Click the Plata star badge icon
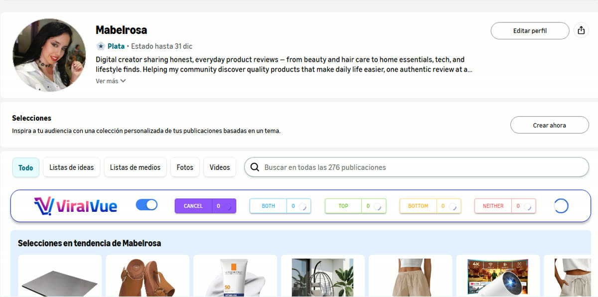The image size is (598, 297). coord(101,46)
